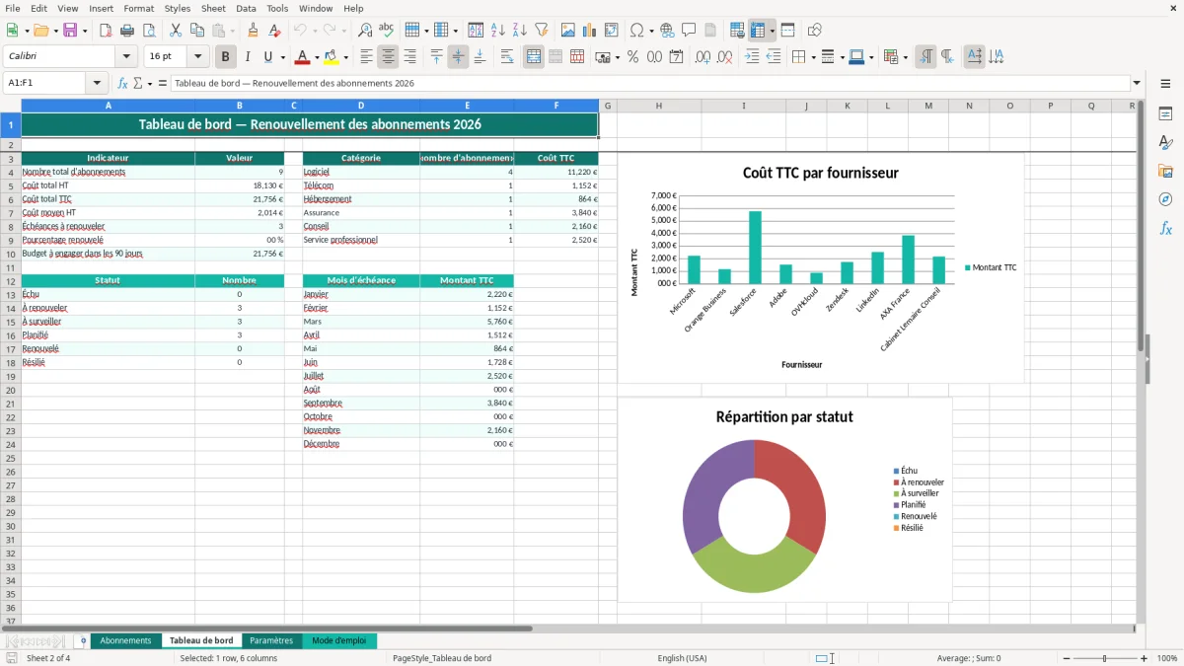
Task: Switch to Abonnements sheet tab
Action: [125, 641]
